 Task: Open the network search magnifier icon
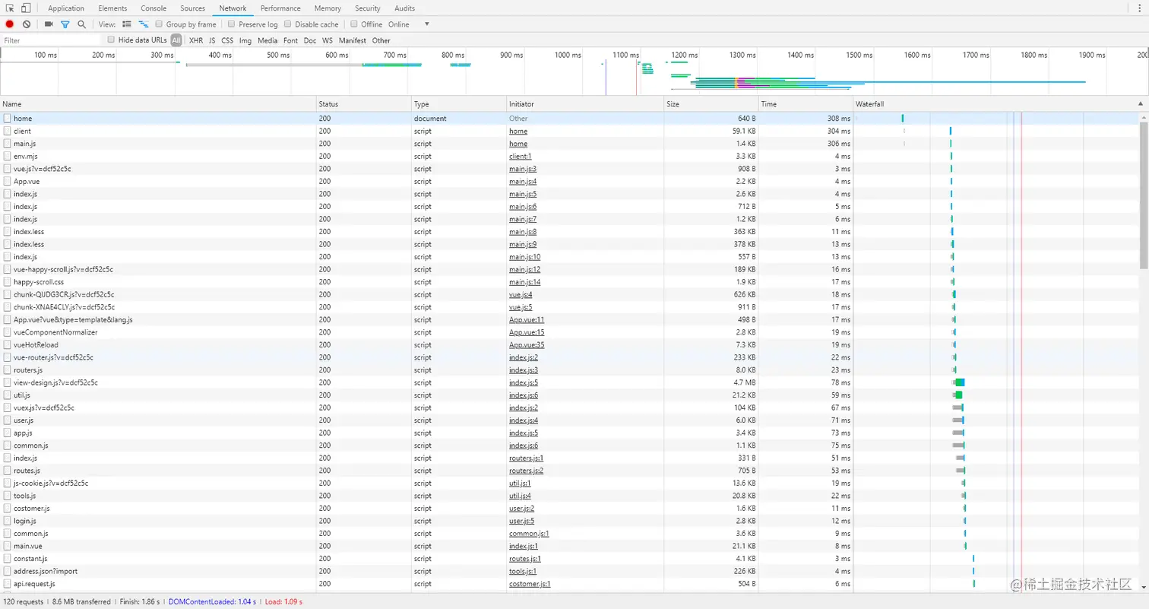point(81,24)
